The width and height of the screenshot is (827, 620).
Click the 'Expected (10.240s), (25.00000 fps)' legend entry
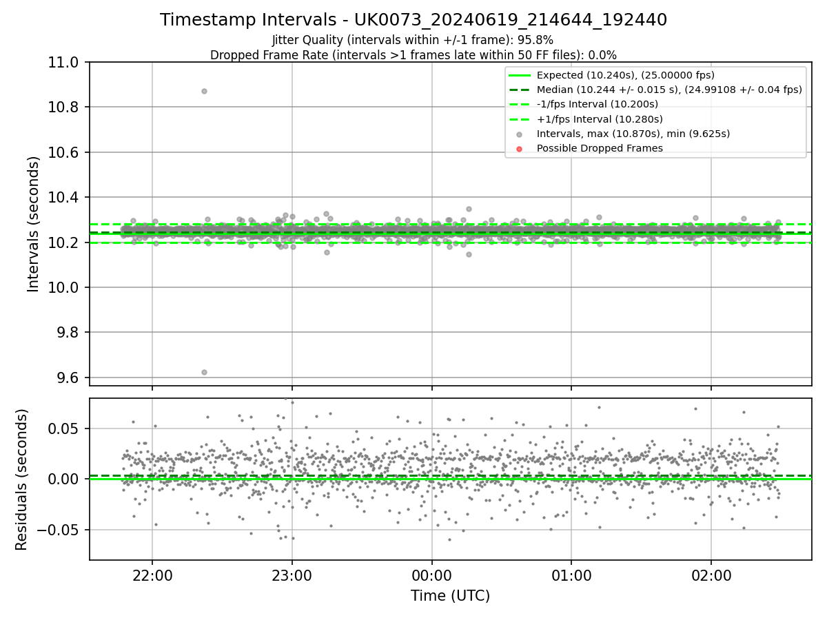pyautogui.click(x=625, y=75)
